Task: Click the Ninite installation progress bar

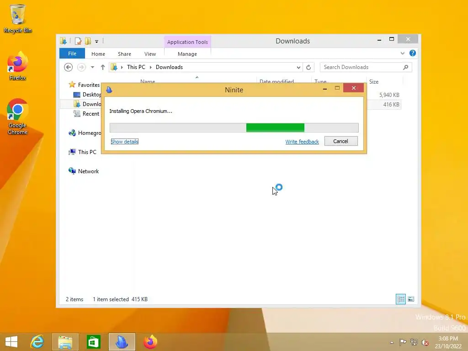Action: 234,128
